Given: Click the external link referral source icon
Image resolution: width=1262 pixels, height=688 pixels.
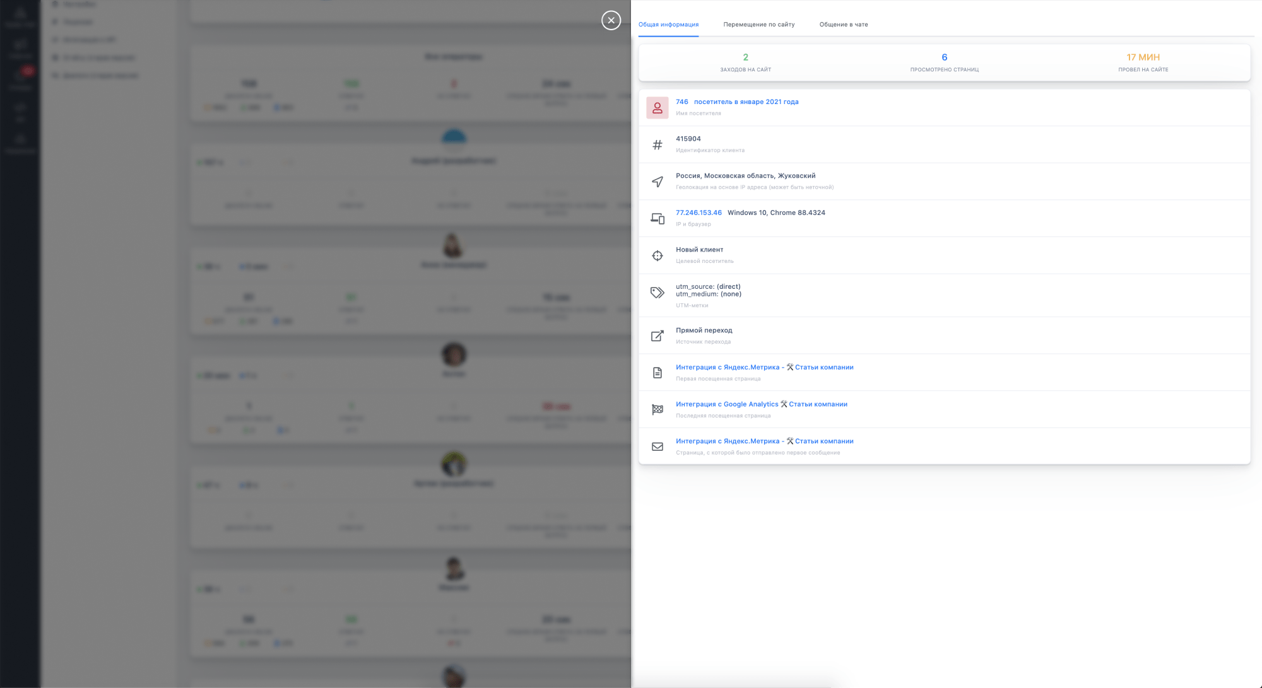Looking at the screenshot, I should tap(657, 336).
